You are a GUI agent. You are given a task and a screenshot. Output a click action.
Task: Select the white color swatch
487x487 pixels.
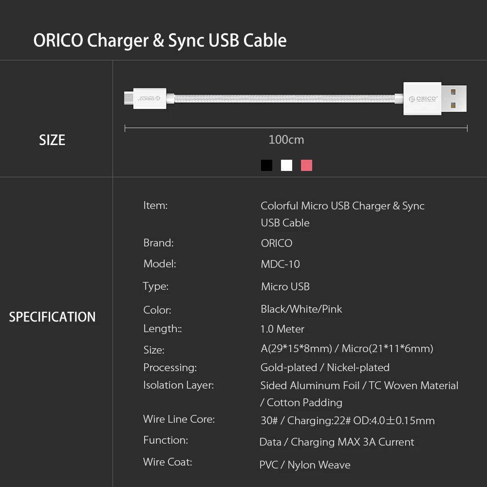[286, 166]
